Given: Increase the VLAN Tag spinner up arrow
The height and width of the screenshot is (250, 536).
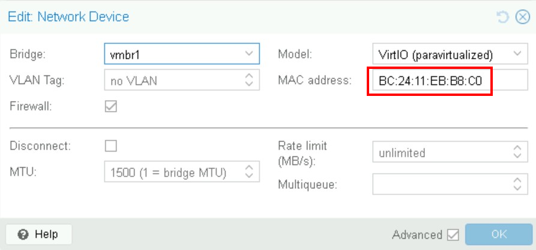Looking at the screenshot, I should pyautogui.click(x=249, y=76).
